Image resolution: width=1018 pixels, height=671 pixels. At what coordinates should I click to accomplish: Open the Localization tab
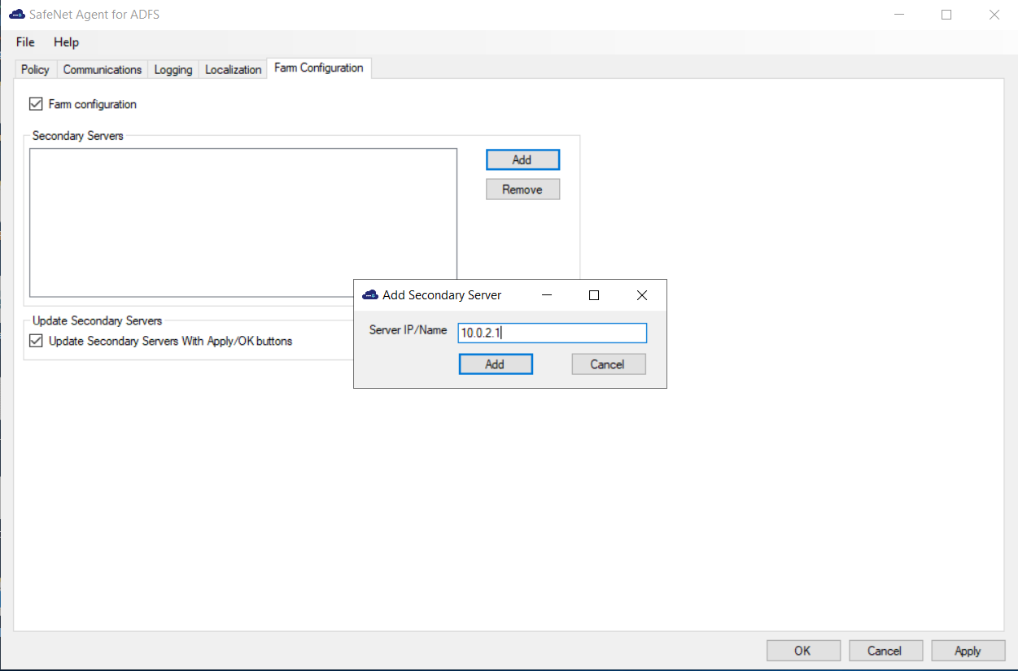(x=233, y=70)
